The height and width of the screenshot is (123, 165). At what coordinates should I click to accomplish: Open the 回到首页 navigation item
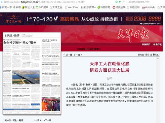146,44
